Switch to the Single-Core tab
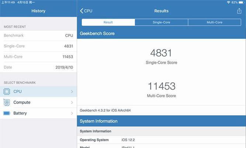This screenshot has width=246, height=148. coord(162,22)
